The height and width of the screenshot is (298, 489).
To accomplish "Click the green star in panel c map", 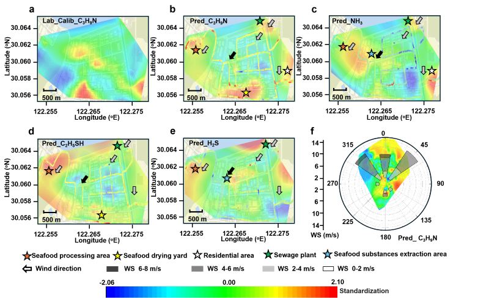I will 408,21.
